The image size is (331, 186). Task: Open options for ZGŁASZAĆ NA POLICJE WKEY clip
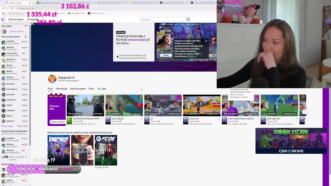(103, 119)
